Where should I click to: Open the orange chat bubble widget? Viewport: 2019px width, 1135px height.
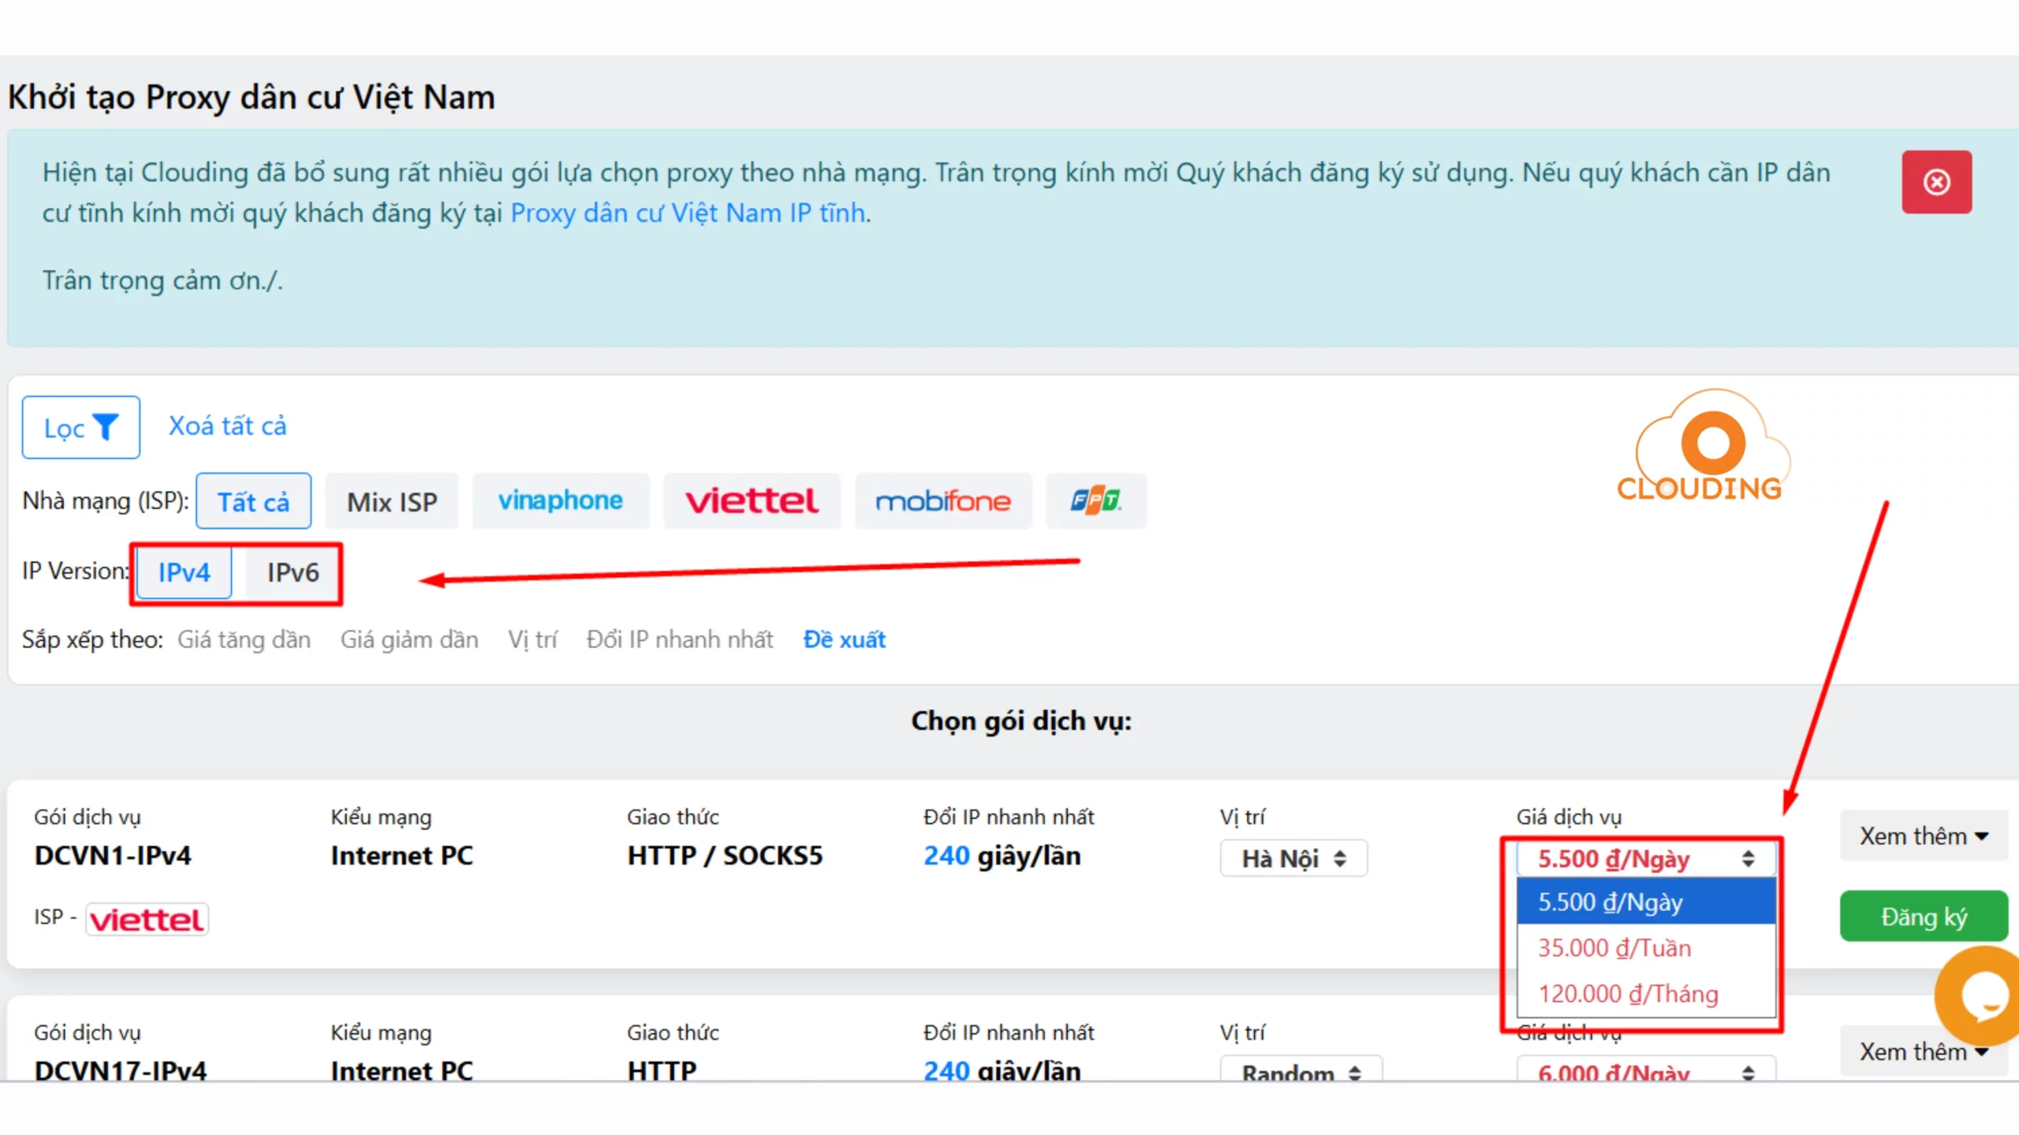(1980, 995)
